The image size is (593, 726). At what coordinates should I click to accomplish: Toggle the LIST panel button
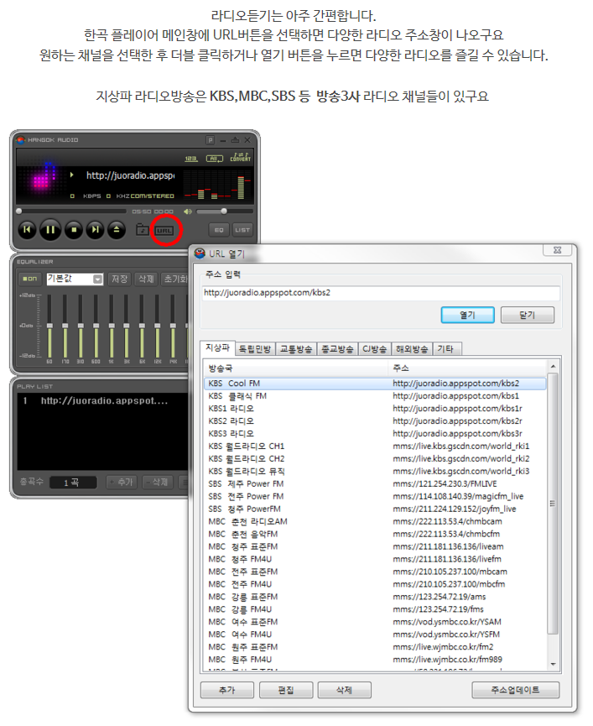point(242,230)
